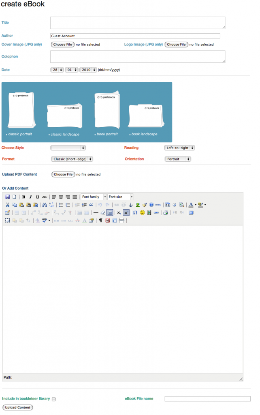260x415 pixels.
Task: Insert a special character (Omega)
Action: coord(135,213)
